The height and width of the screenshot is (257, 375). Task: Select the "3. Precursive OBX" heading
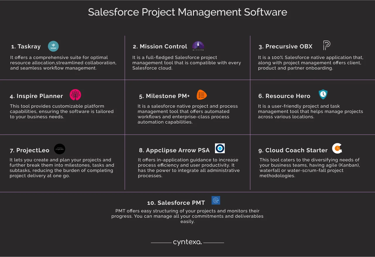[285, 46]
